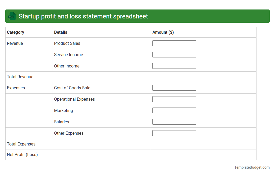Click the Net Profit (Loss) row label
The image size is (275, 175).
click(22, 154)
